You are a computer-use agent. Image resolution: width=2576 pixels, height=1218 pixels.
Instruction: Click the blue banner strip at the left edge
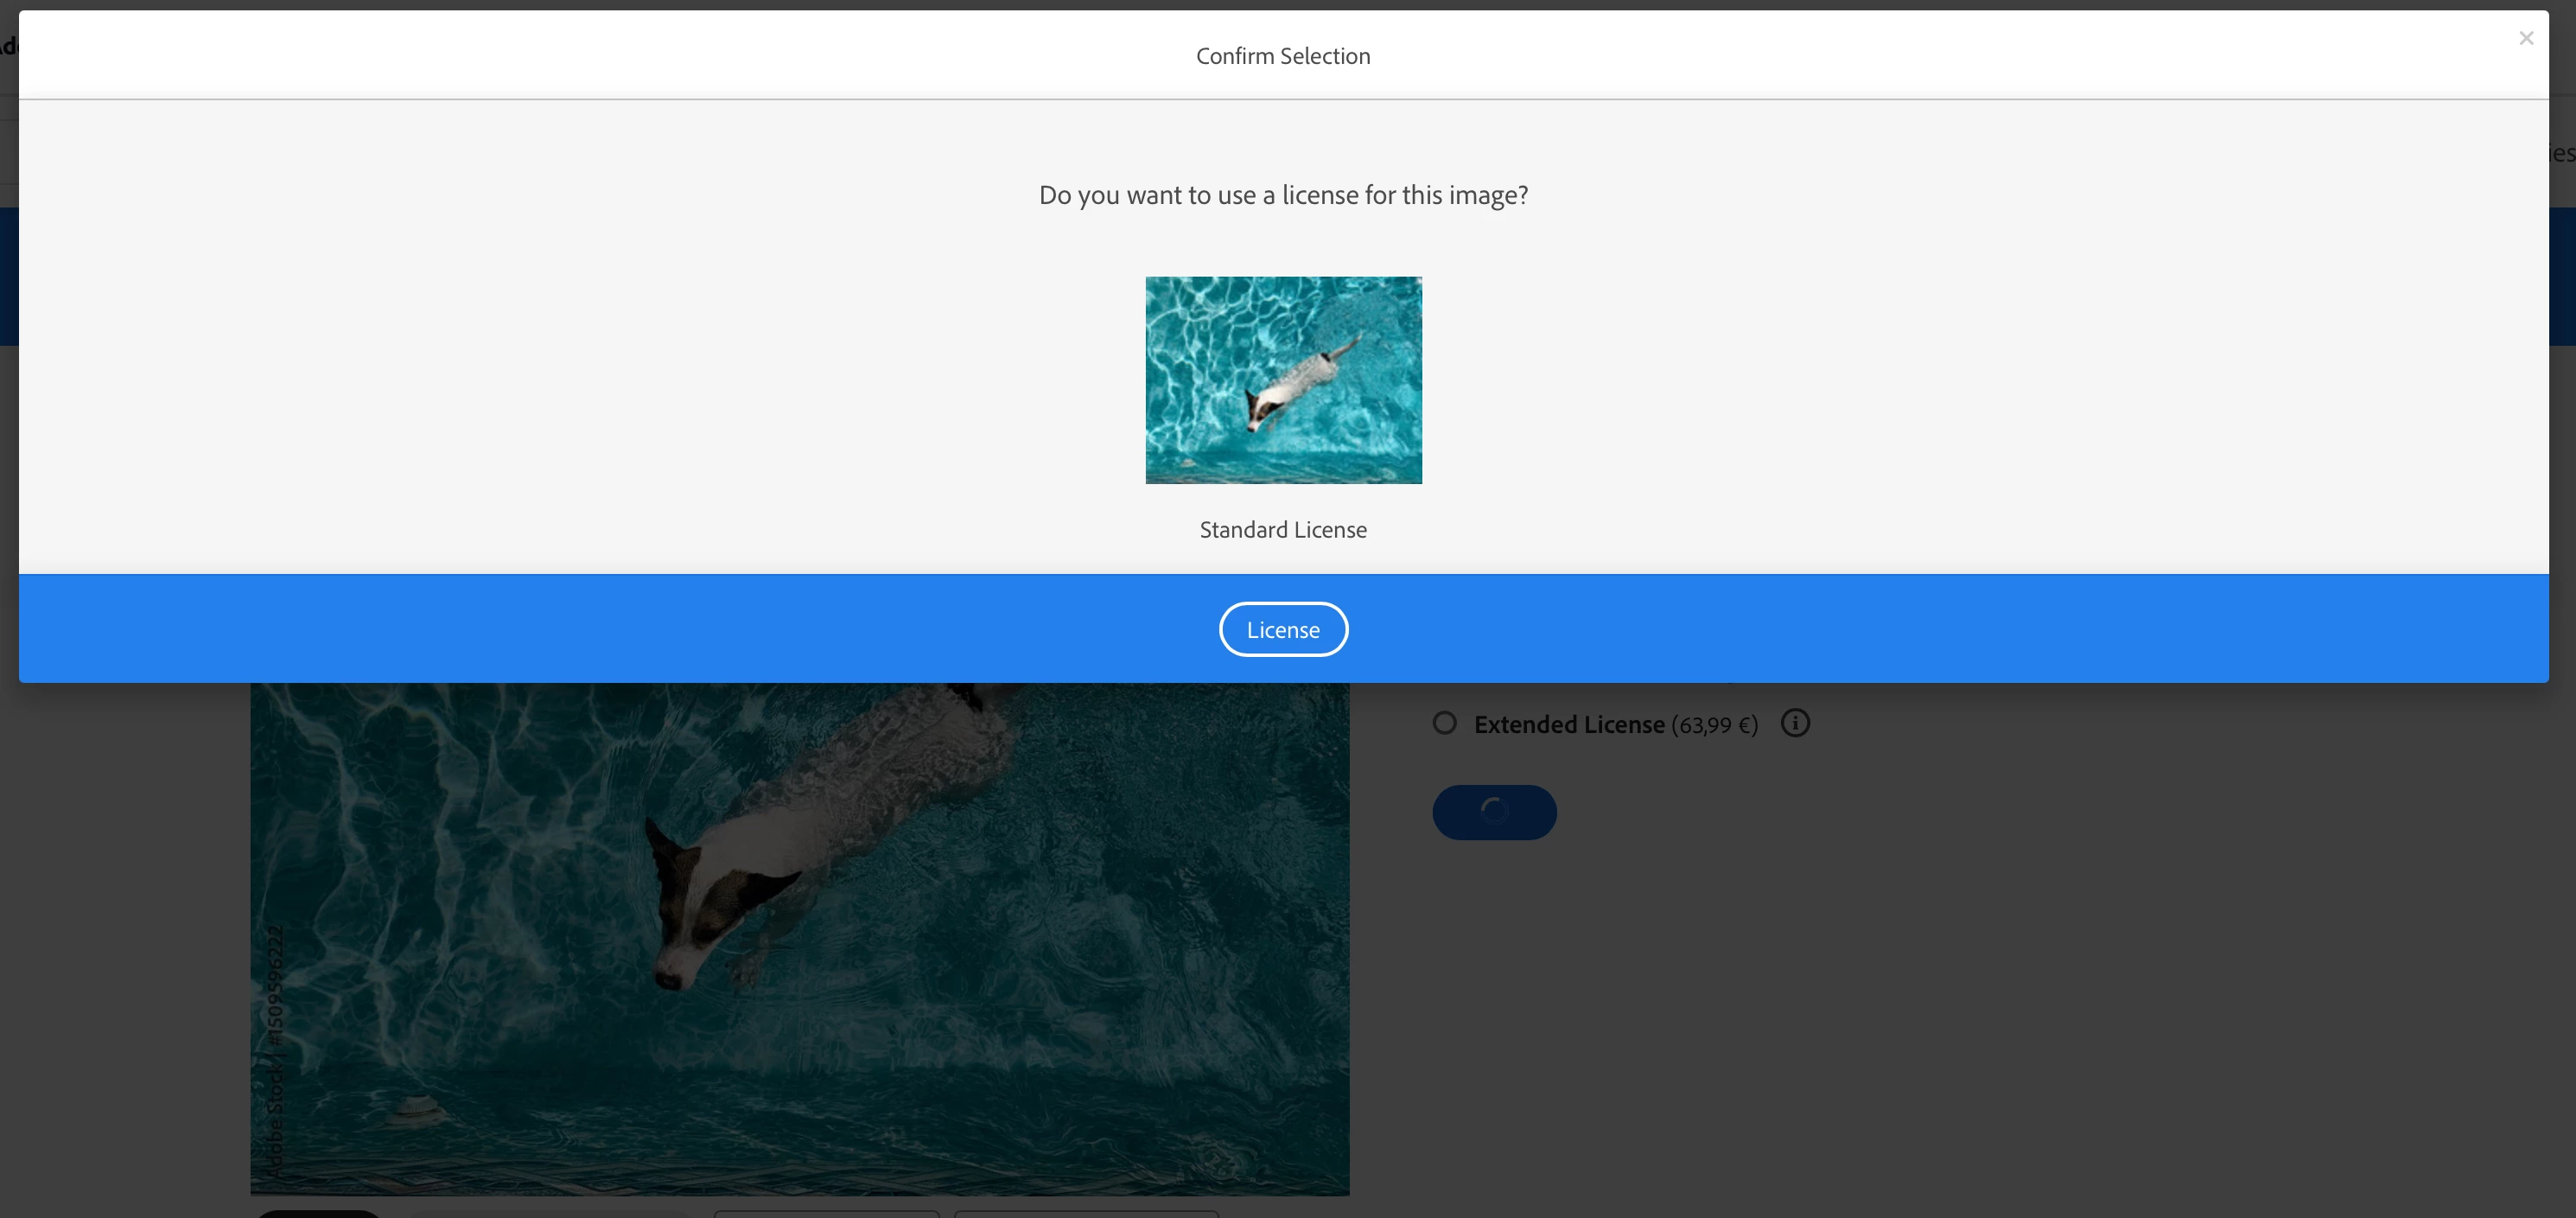click(8, 276)
